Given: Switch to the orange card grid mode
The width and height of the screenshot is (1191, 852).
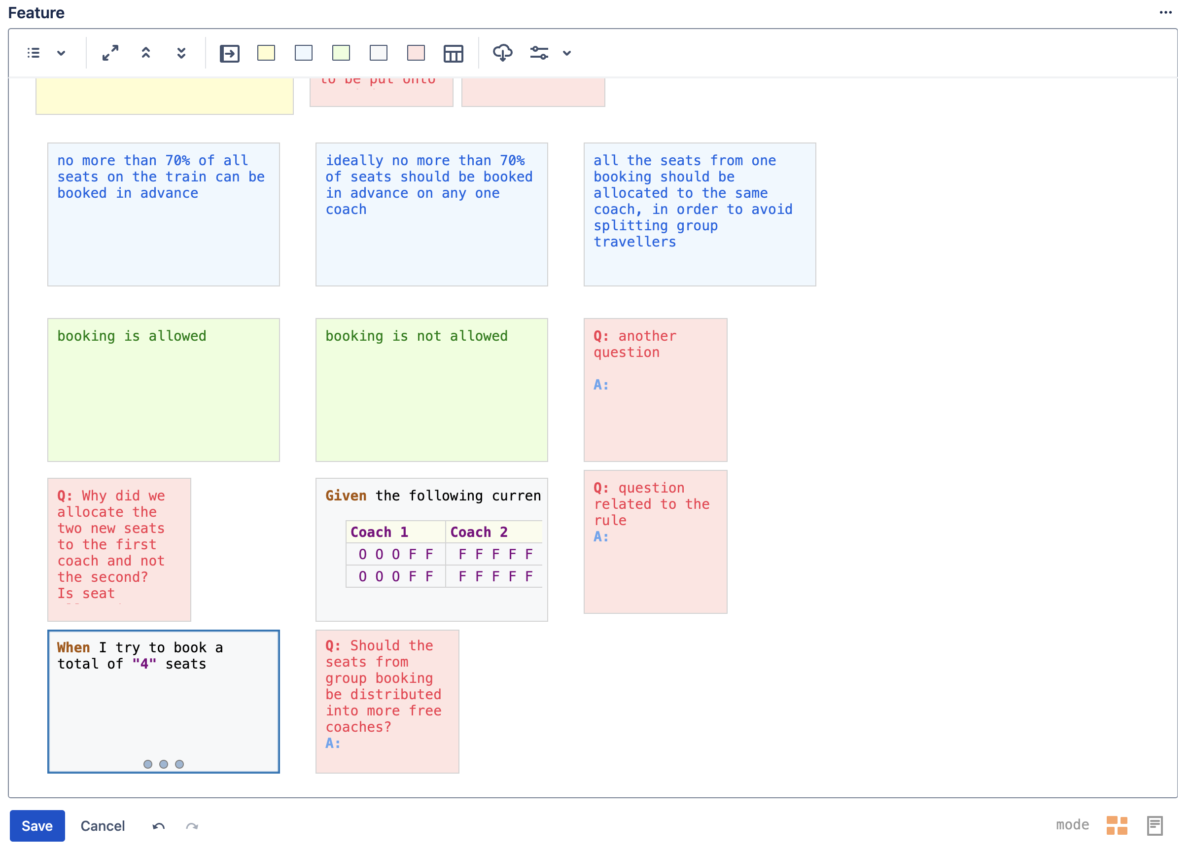Looking at the screenshot, I should click(1117, 825).
